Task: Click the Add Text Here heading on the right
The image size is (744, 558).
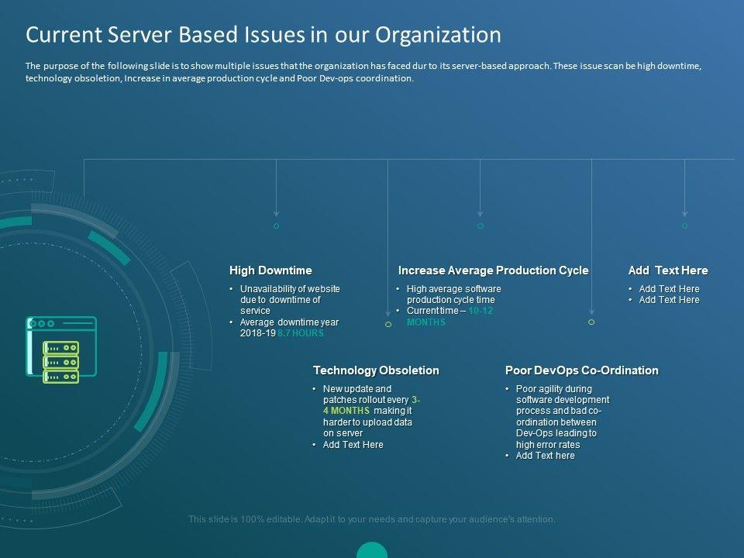Action: point(667,270)
